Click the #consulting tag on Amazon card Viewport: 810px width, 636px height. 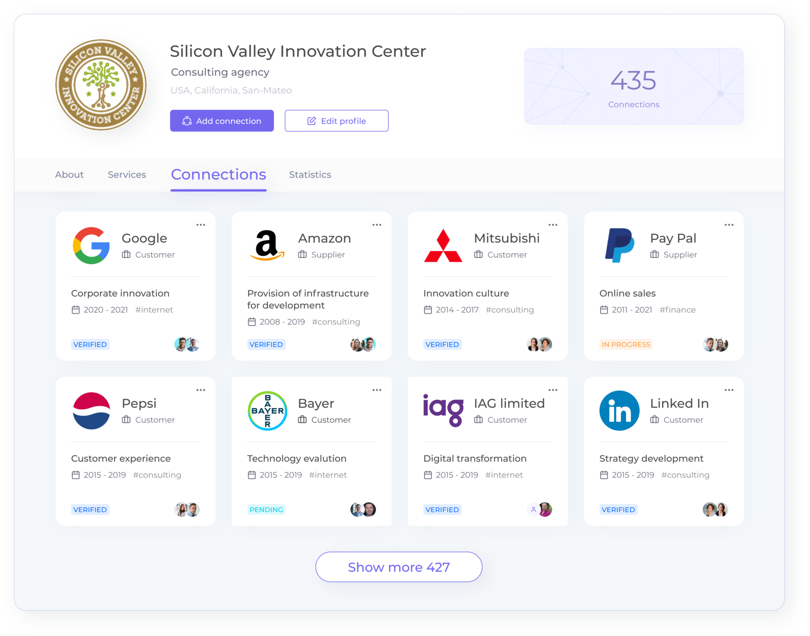pyautogui.click(x=336, y=322)
